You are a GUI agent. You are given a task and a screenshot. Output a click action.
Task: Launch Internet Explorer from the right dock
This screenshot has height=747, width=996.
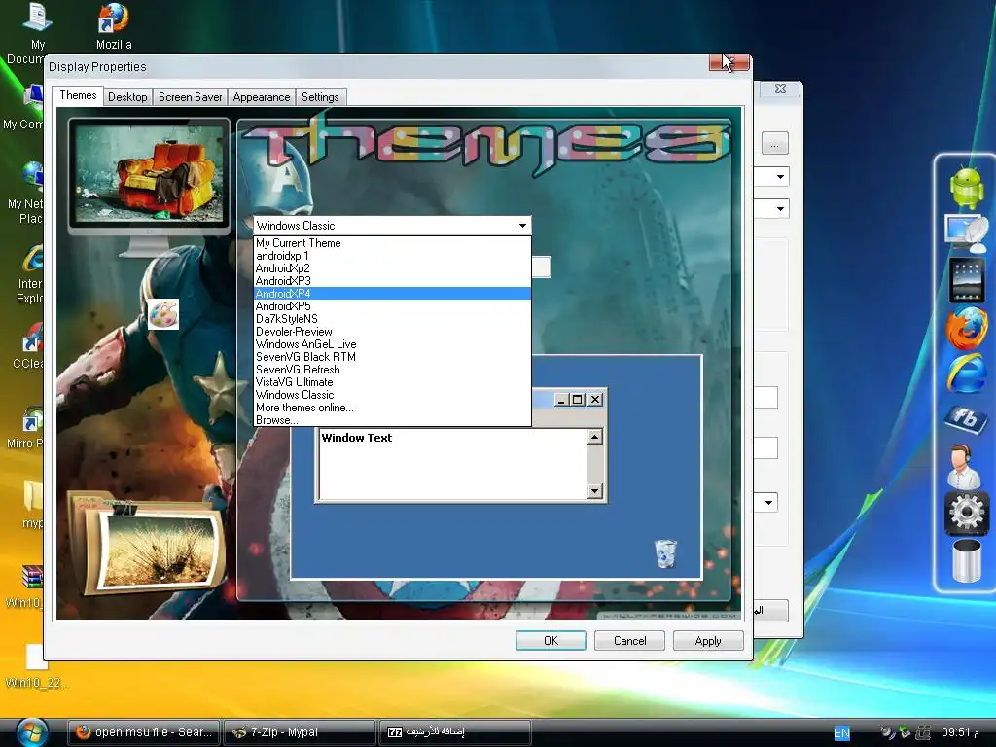(x=967, y=373)
